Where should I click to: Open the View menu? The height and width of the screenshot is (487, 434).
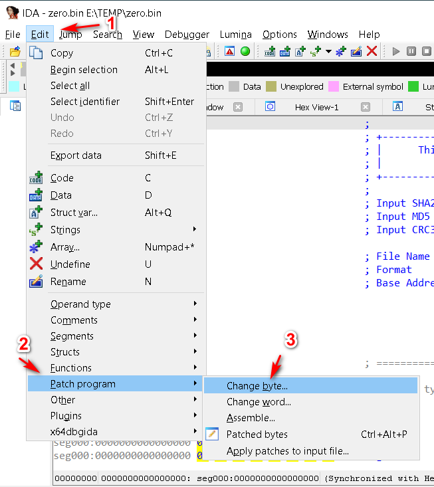143,34
